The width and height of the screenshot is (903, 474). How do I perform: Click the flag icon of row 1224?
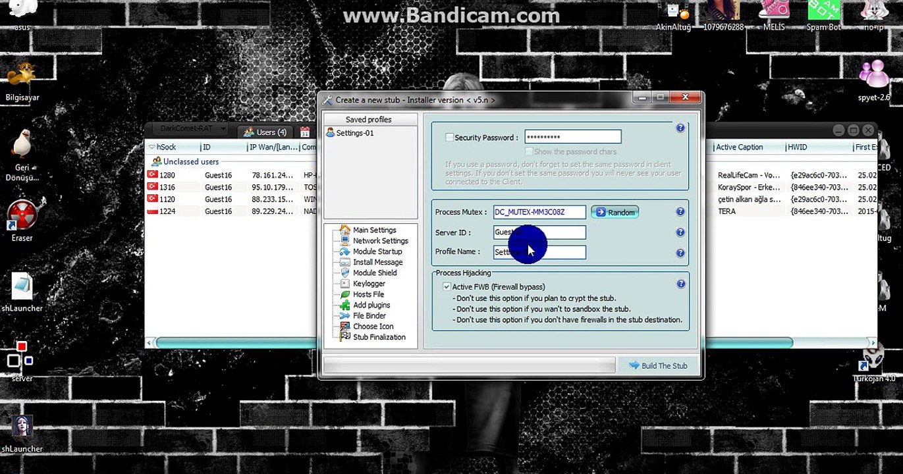click(x=153, y=211)
